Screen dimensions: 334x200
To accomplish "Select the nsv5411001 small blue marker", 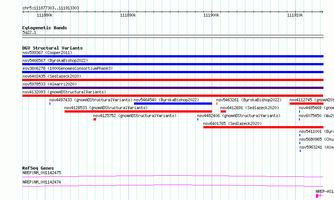I will tap(300, 135).
